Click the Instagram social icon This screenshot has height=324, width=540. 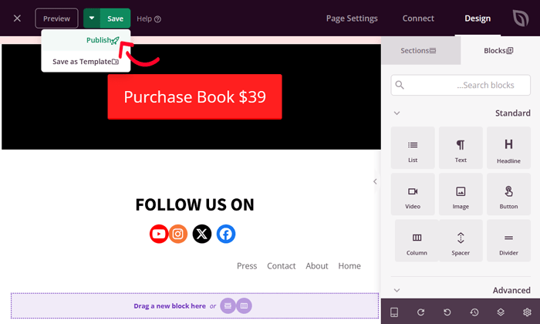(178, 234)
